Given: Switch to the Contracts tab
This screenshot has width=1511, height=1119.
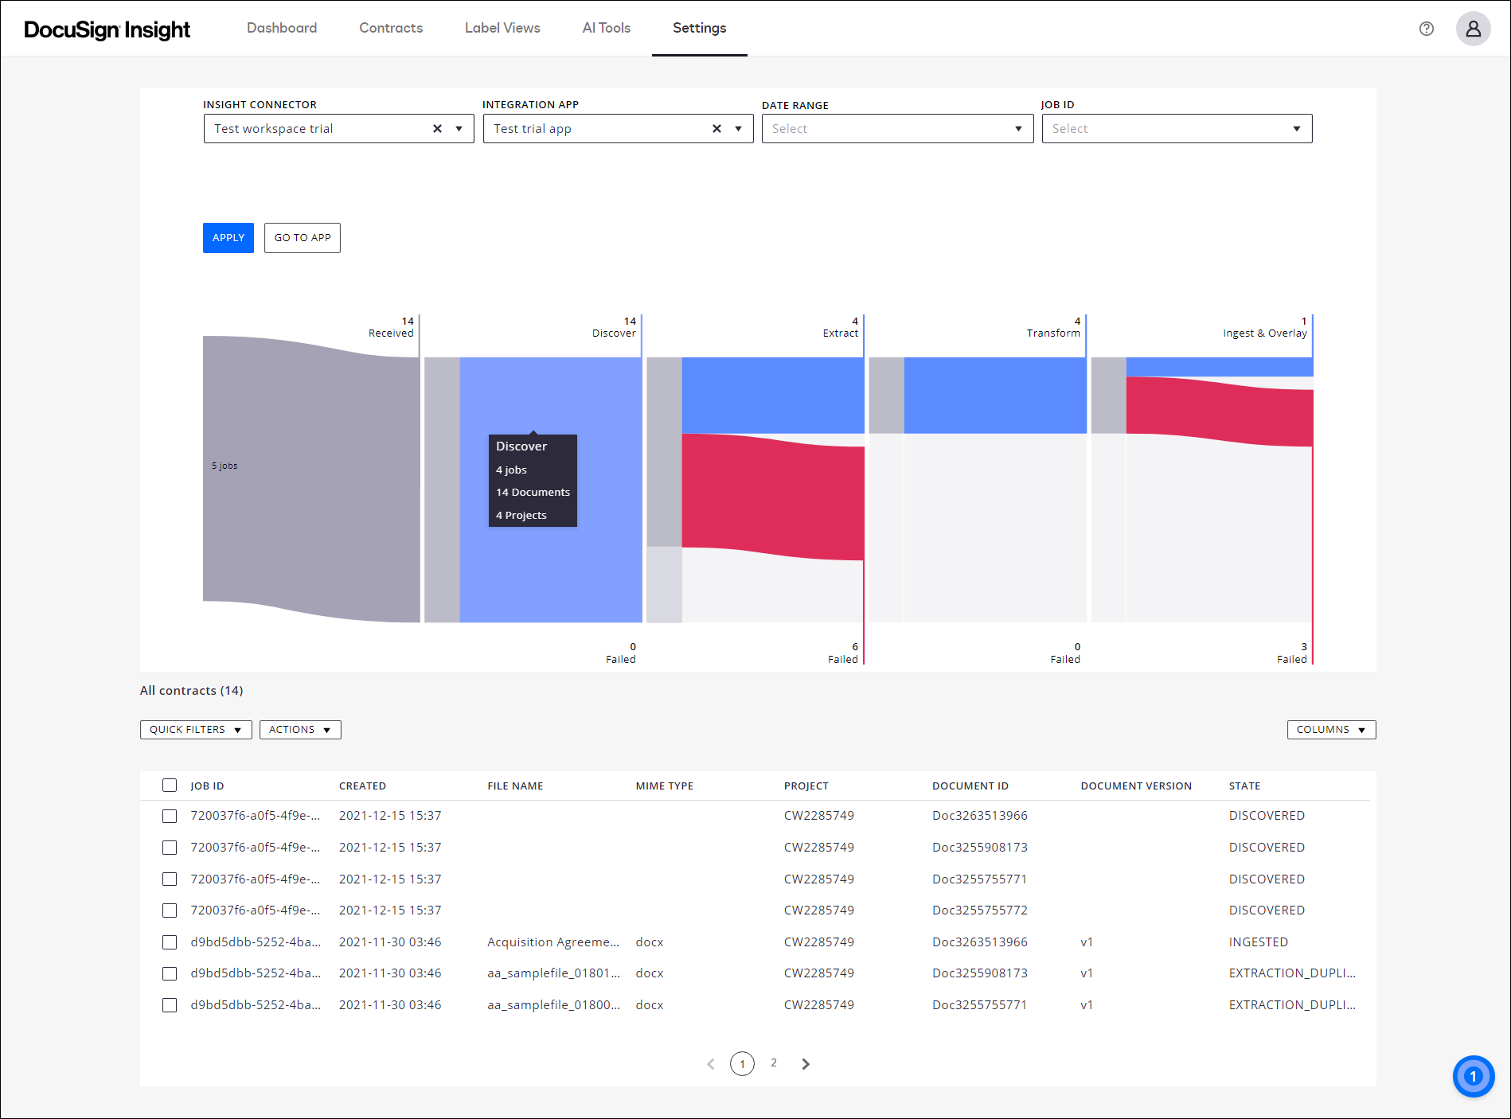Looking at the screenshot, I should point(391,28).
